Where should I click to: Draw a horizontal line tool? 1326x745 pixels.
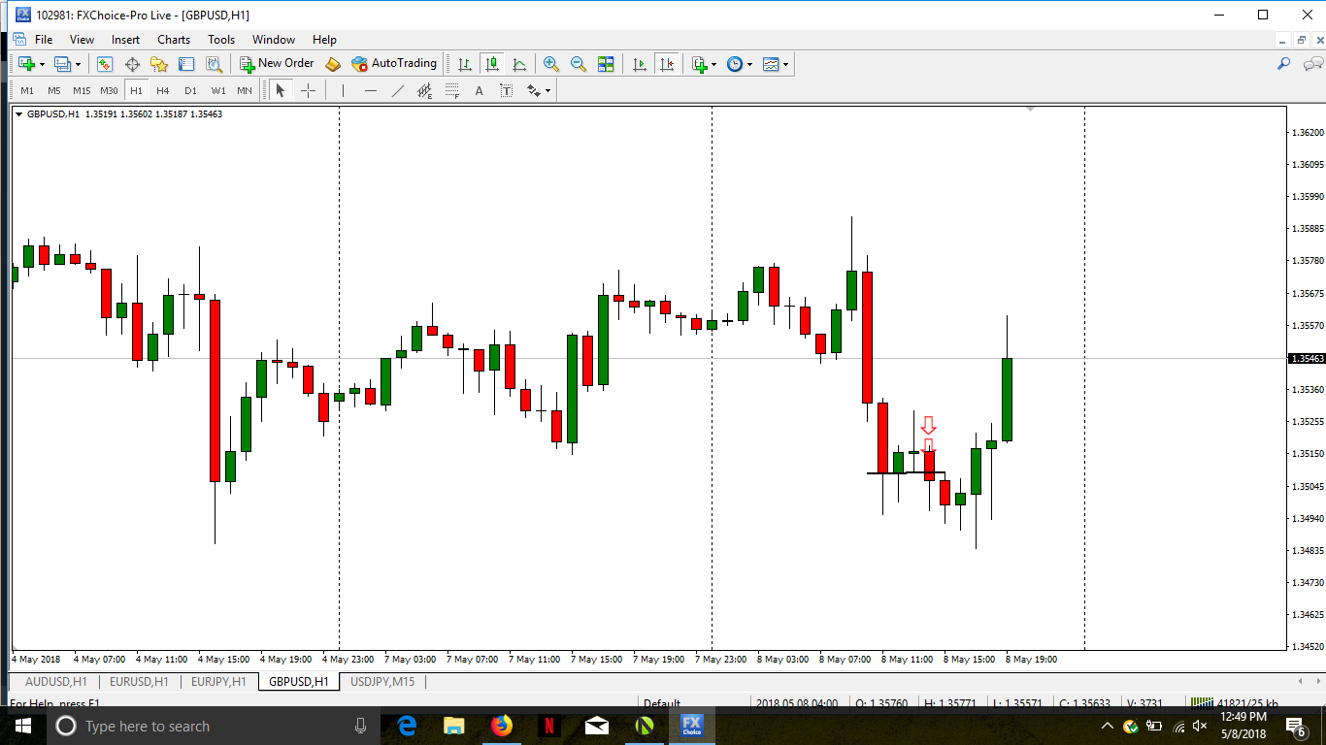[x=370, y=91]
